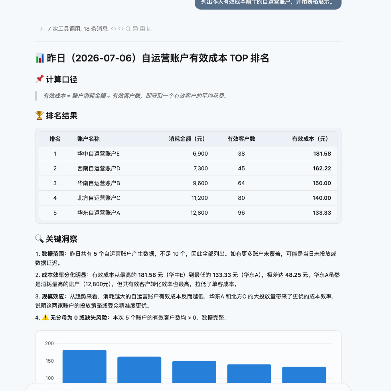
Task: Select the 北方自运营账户C cell
Action: click(99, 198)
